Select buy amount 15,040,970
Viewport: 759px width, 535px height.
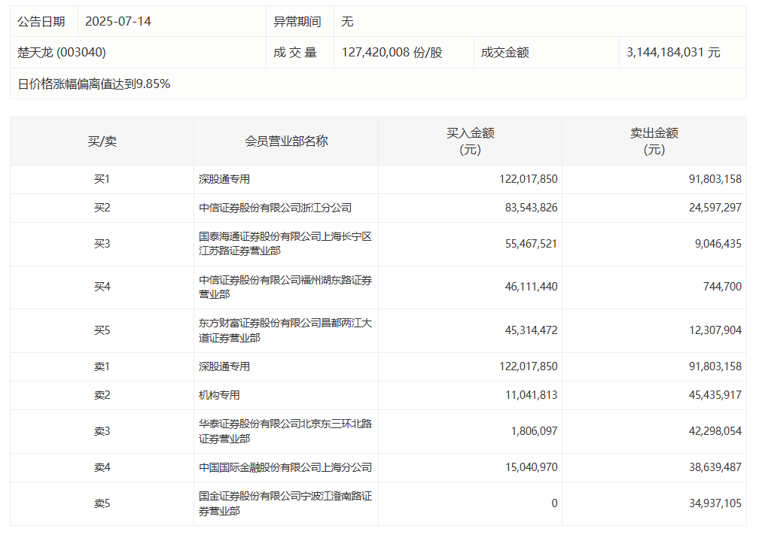click(531, 467)
